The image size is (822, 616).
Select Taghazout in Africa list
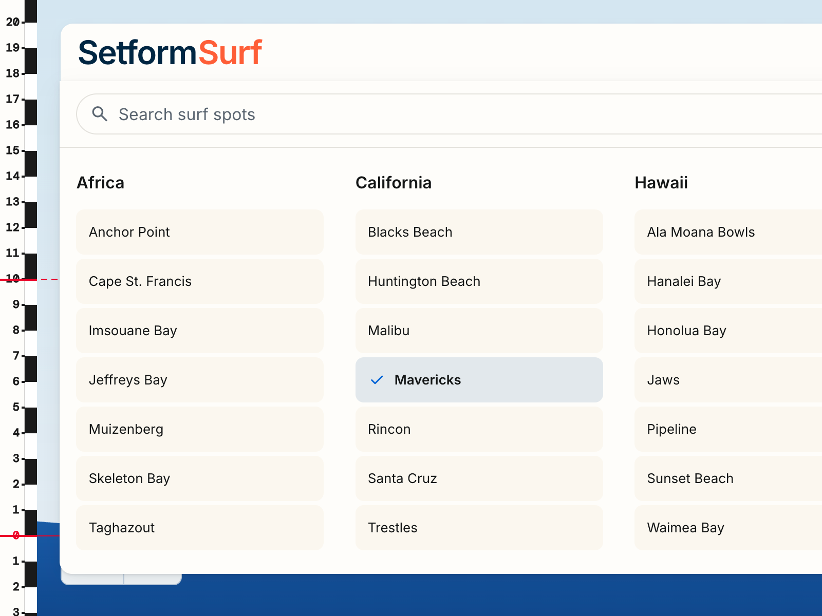coord(200,528)
